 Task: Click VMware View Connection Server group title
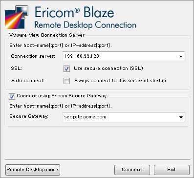point(47,35)
